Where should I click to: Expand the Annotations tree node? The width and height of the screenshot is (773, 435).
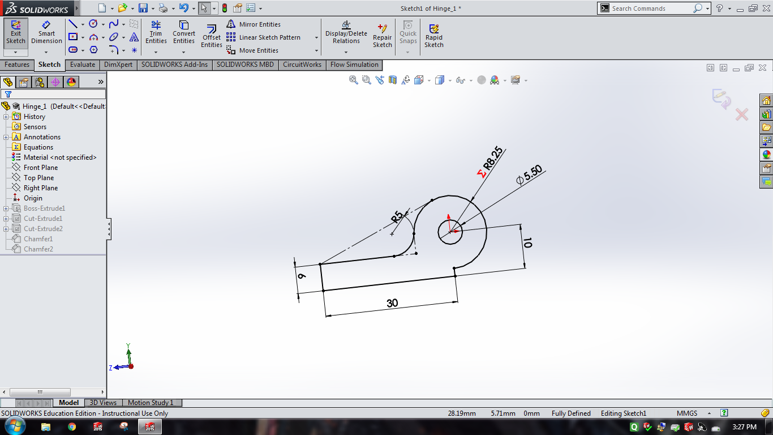6,137
